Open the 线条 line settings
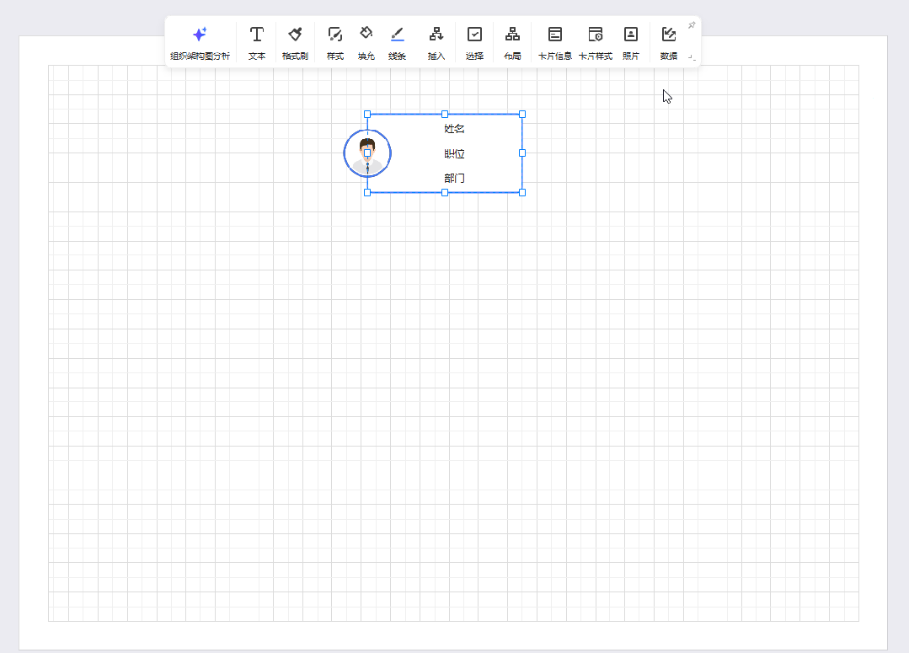The width and height of the screenshot is (909, 653). tap(397, 43)
